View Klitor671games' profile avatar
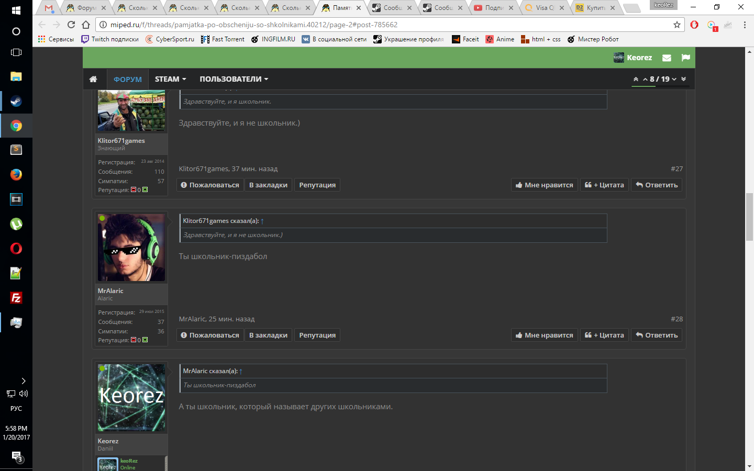Image resolution: width=754 pixels, height=471 pixels. (x=131, y=111)
